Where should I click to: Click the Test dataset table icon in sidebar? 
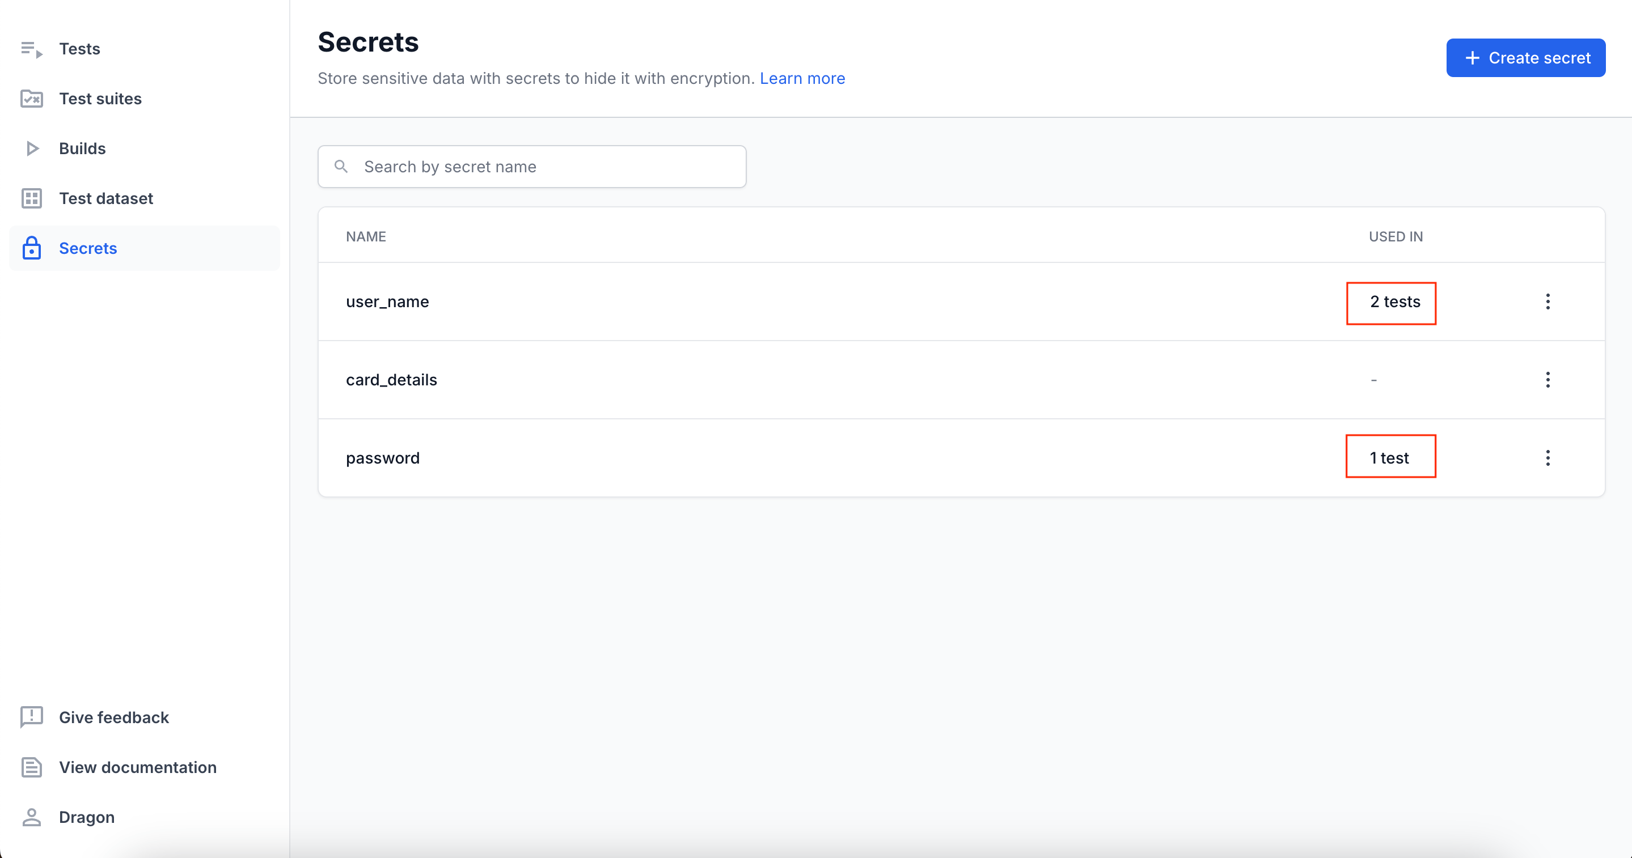[32, 198]
